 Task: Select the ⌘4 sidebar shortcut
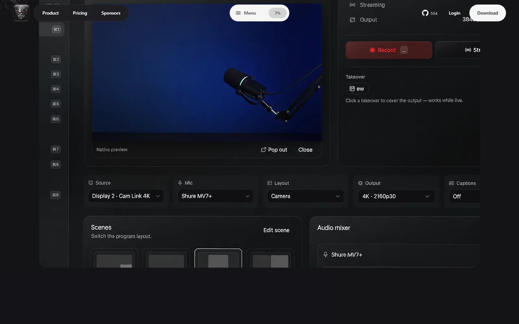(56, 89)
